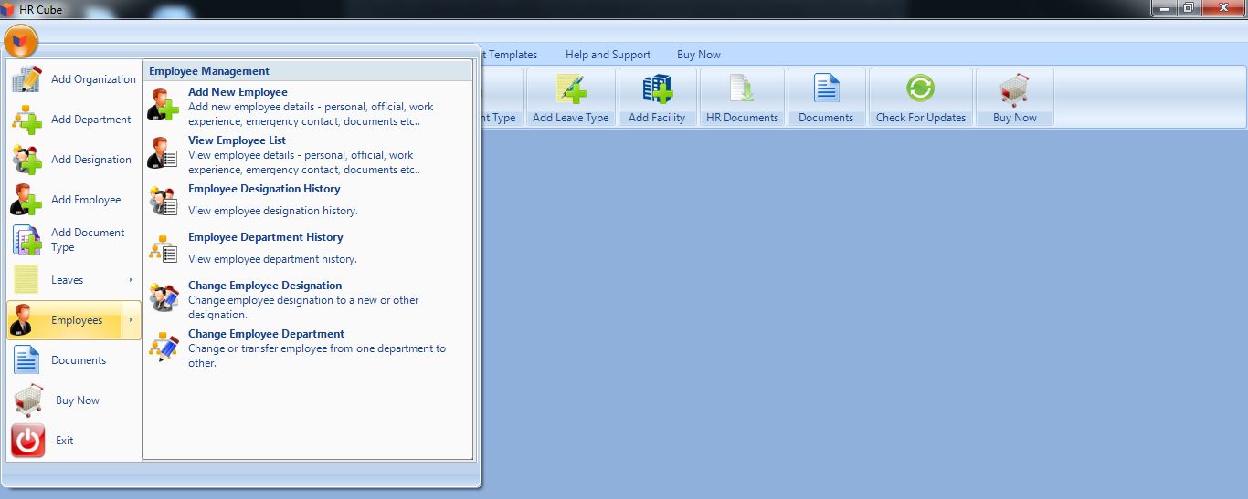Click the Employee Department History icon
The image size is (1248, 499).
(164, 250)
